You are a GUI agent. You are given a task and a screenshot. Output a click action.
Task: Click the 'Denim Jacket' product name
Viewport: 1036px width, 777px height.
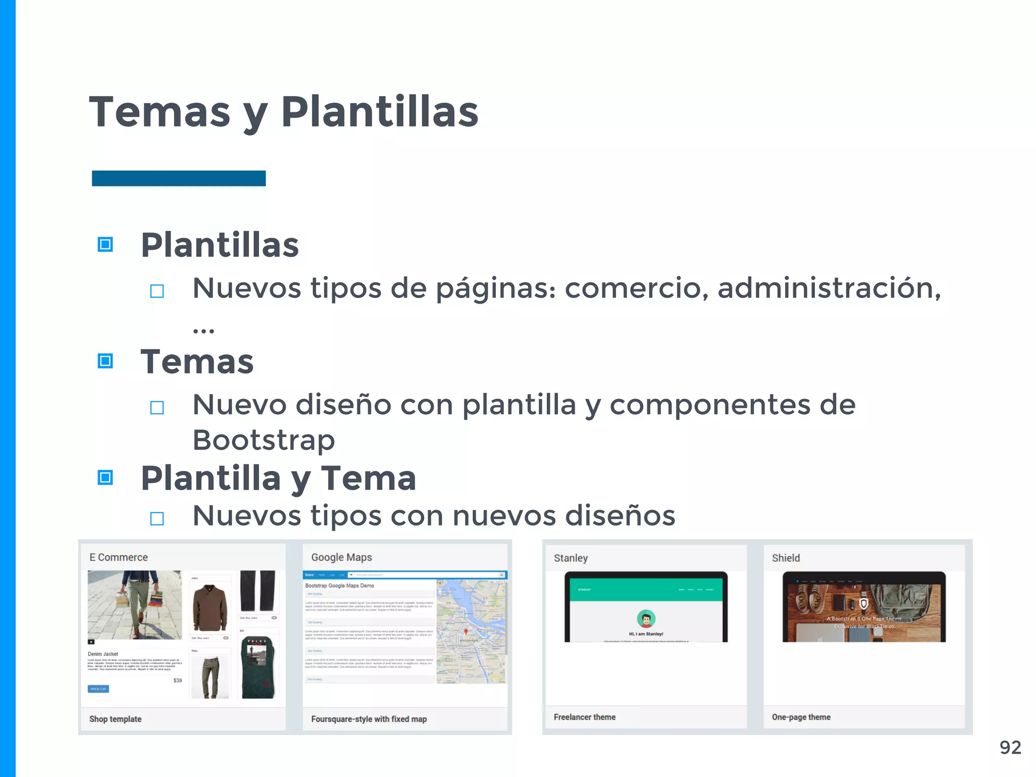coord(103,654)
